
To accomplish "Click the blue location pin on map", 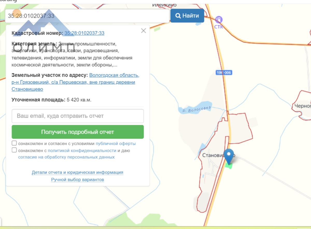I will 229,156.
